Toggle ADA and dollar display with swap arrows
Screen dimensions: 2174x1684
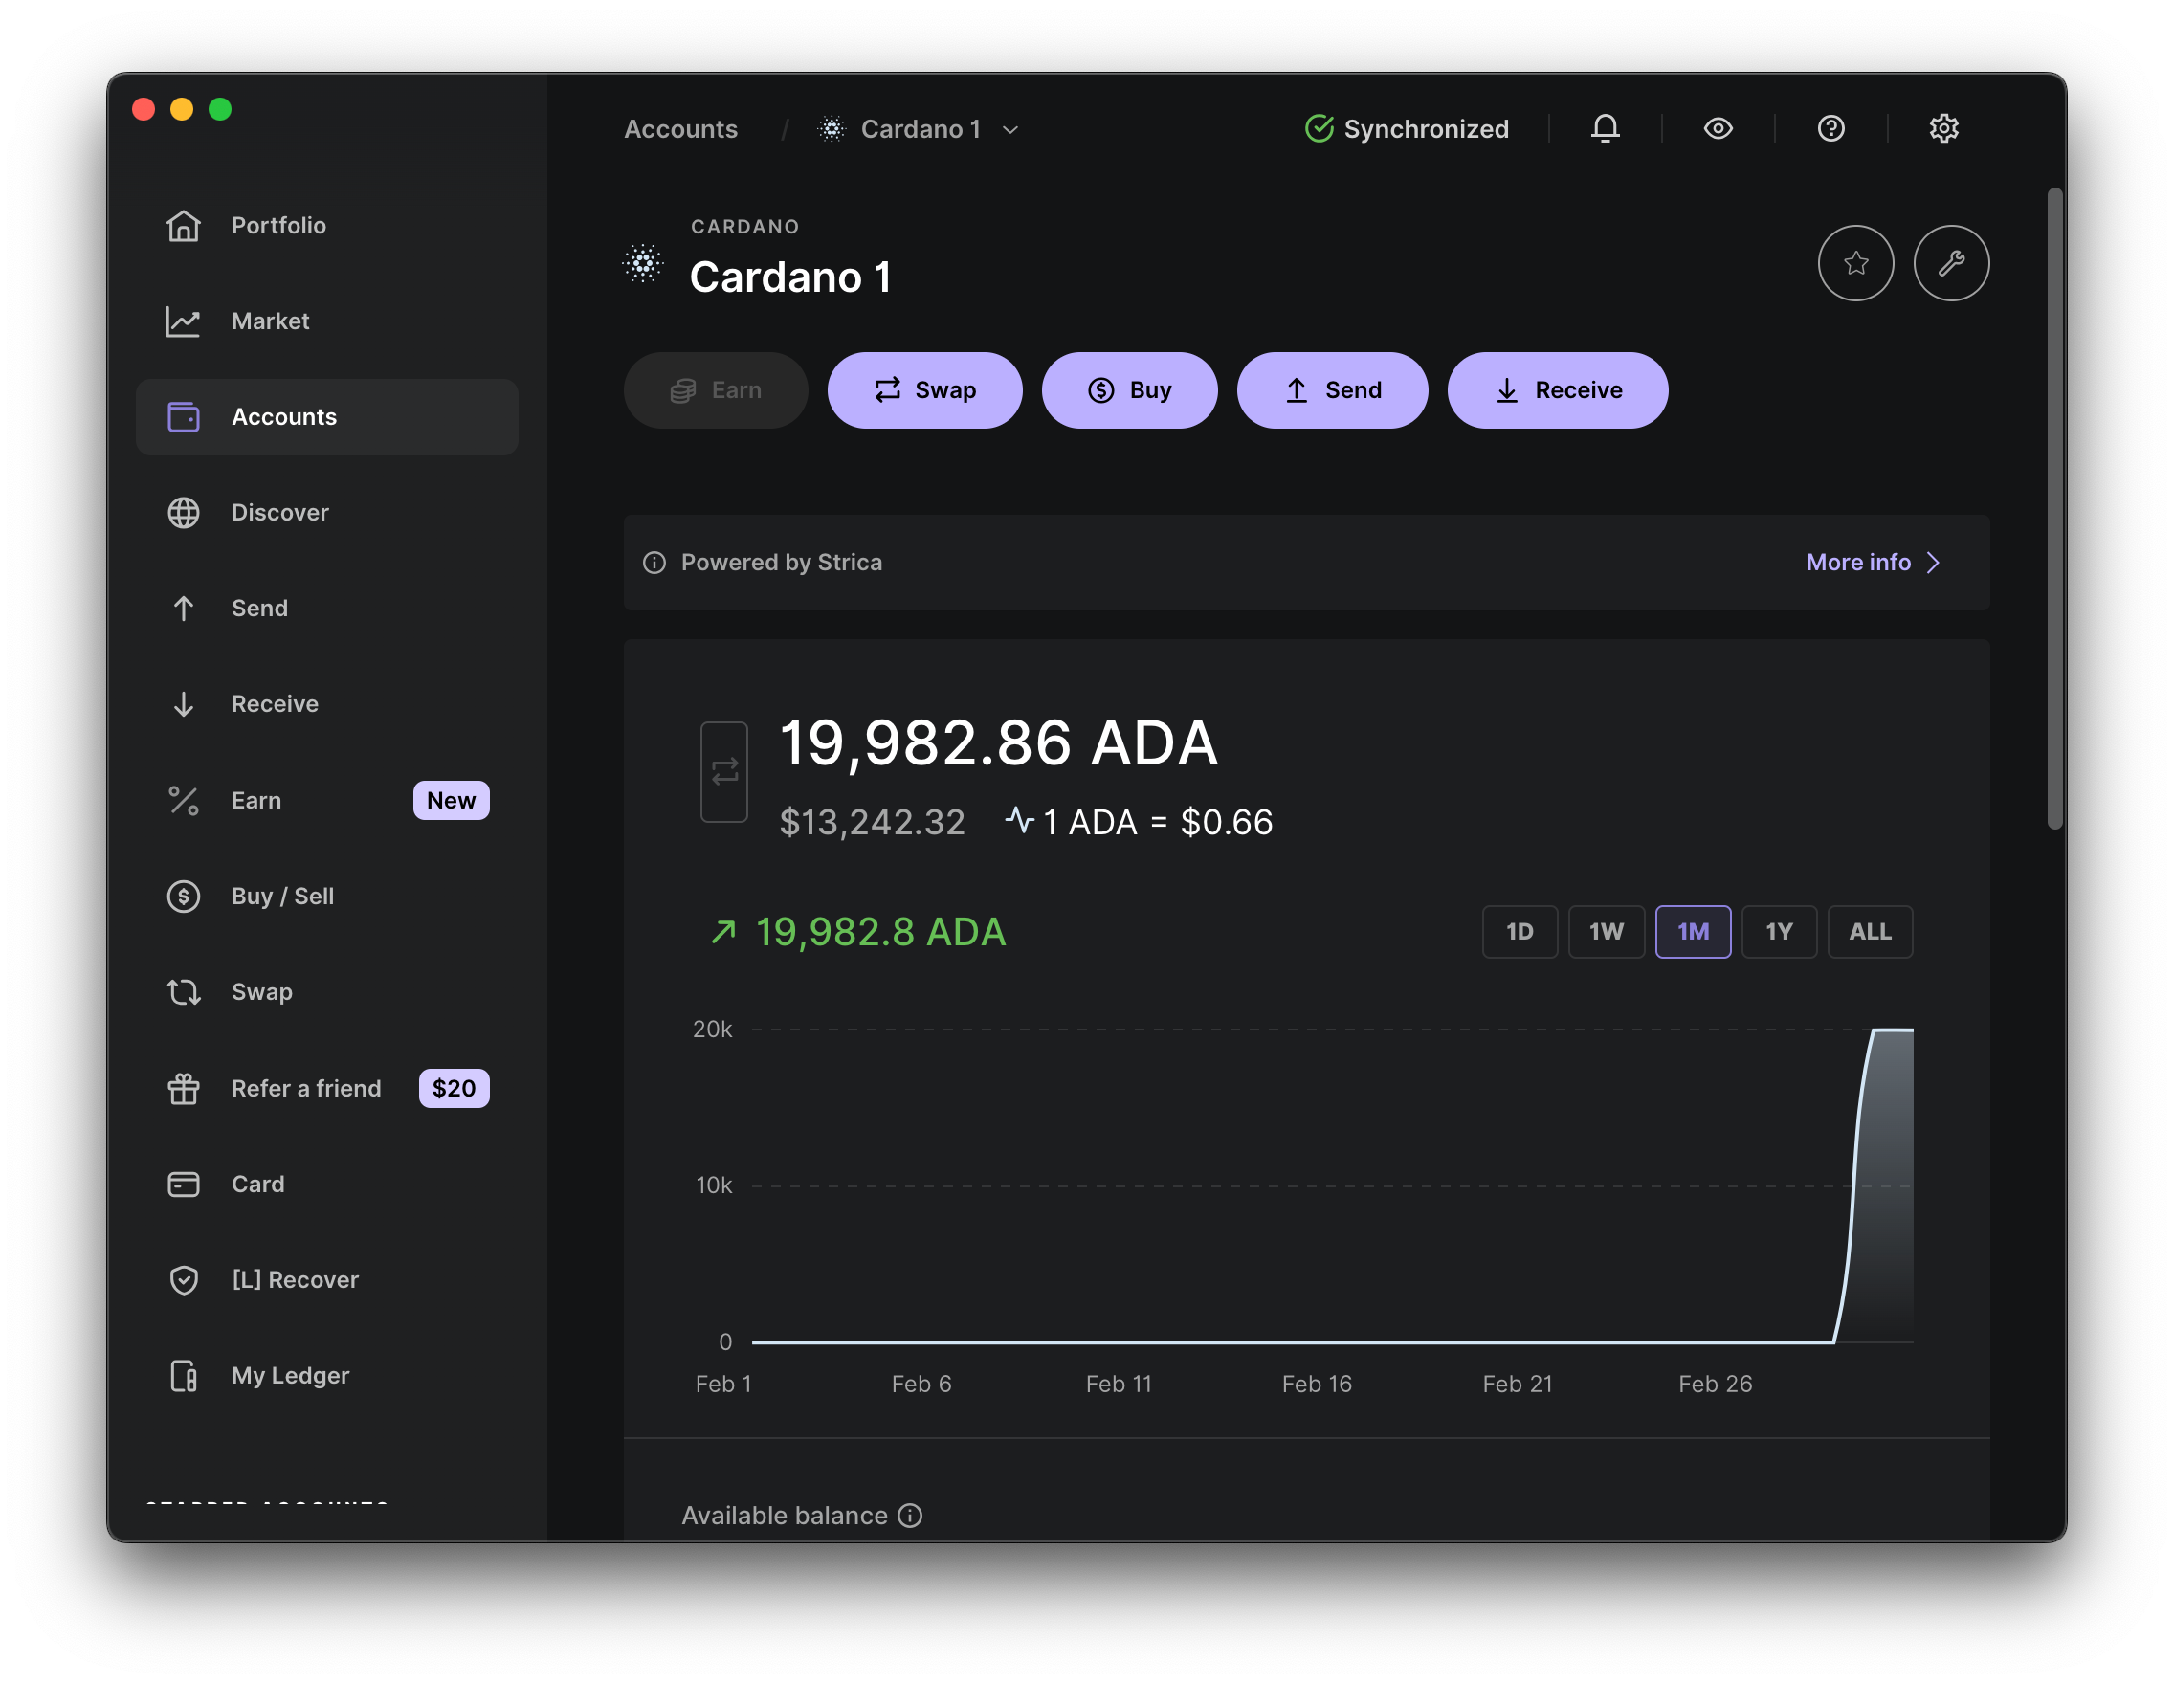pyautogui.click(x=723, y=771)
